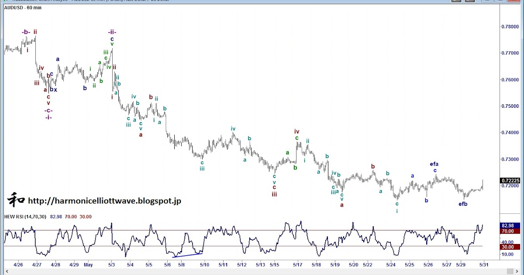This screenshot has height=275, width=524.
Task: Select the purple -b- wave label
Action: point(26,32)
